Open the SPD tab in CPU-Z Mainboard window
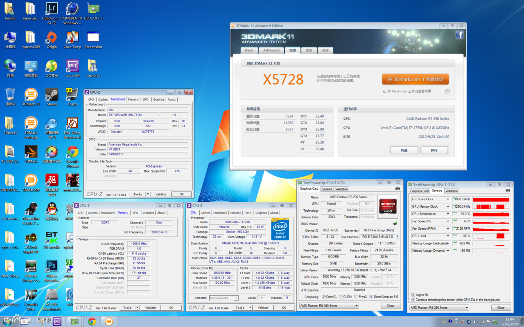This screenshot has height=327, width=524. click(x=146, y=99)
